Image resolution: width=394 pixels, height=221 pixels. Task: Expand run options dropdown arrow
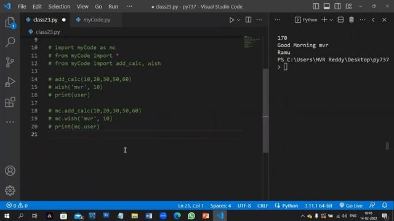click(x=238, y=20)
